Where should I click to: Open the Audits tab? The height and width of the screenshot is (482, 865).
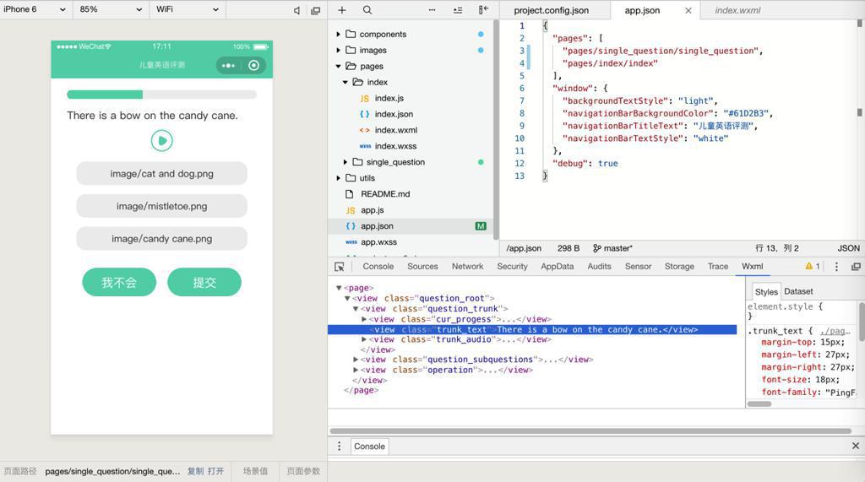coord(599,267)
